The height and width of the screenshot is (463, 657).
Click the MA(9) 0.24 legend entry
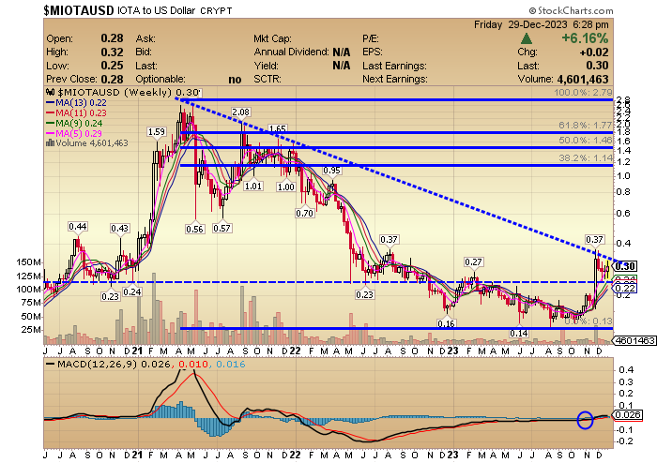pos(74,124)
